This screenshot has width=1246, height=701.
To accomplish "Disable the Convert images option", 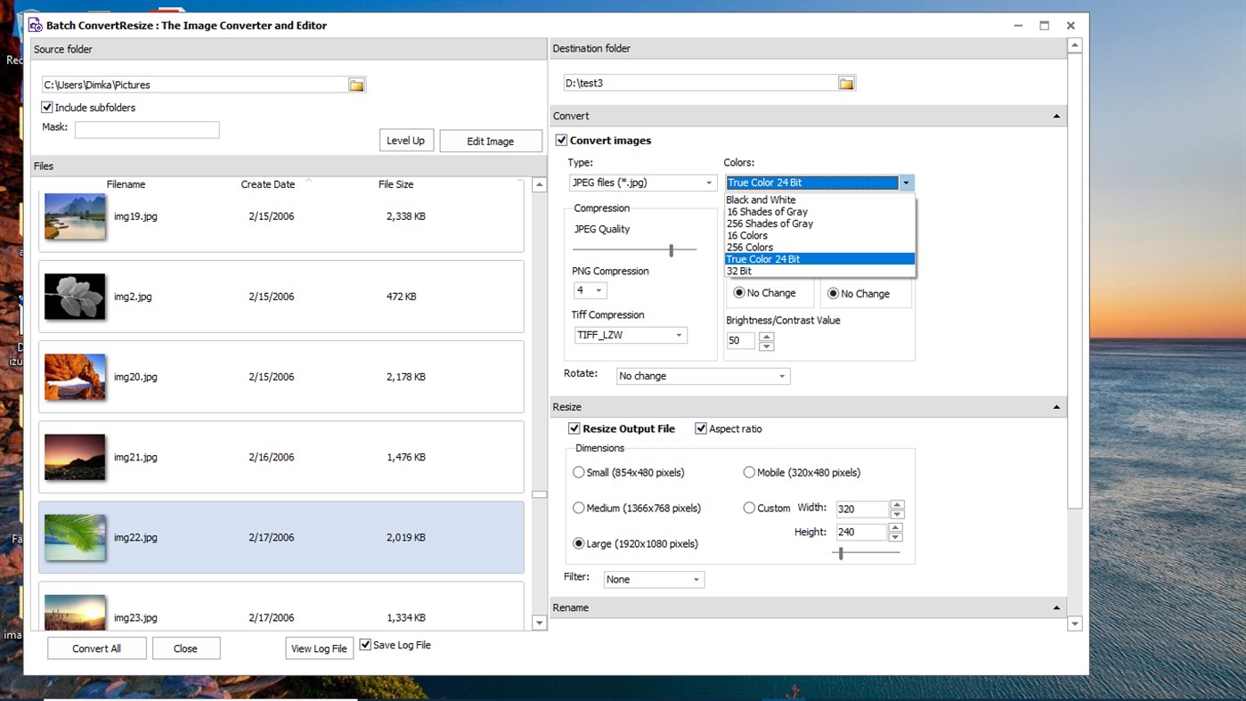I will pyautogui.click(x=561, y=140).
